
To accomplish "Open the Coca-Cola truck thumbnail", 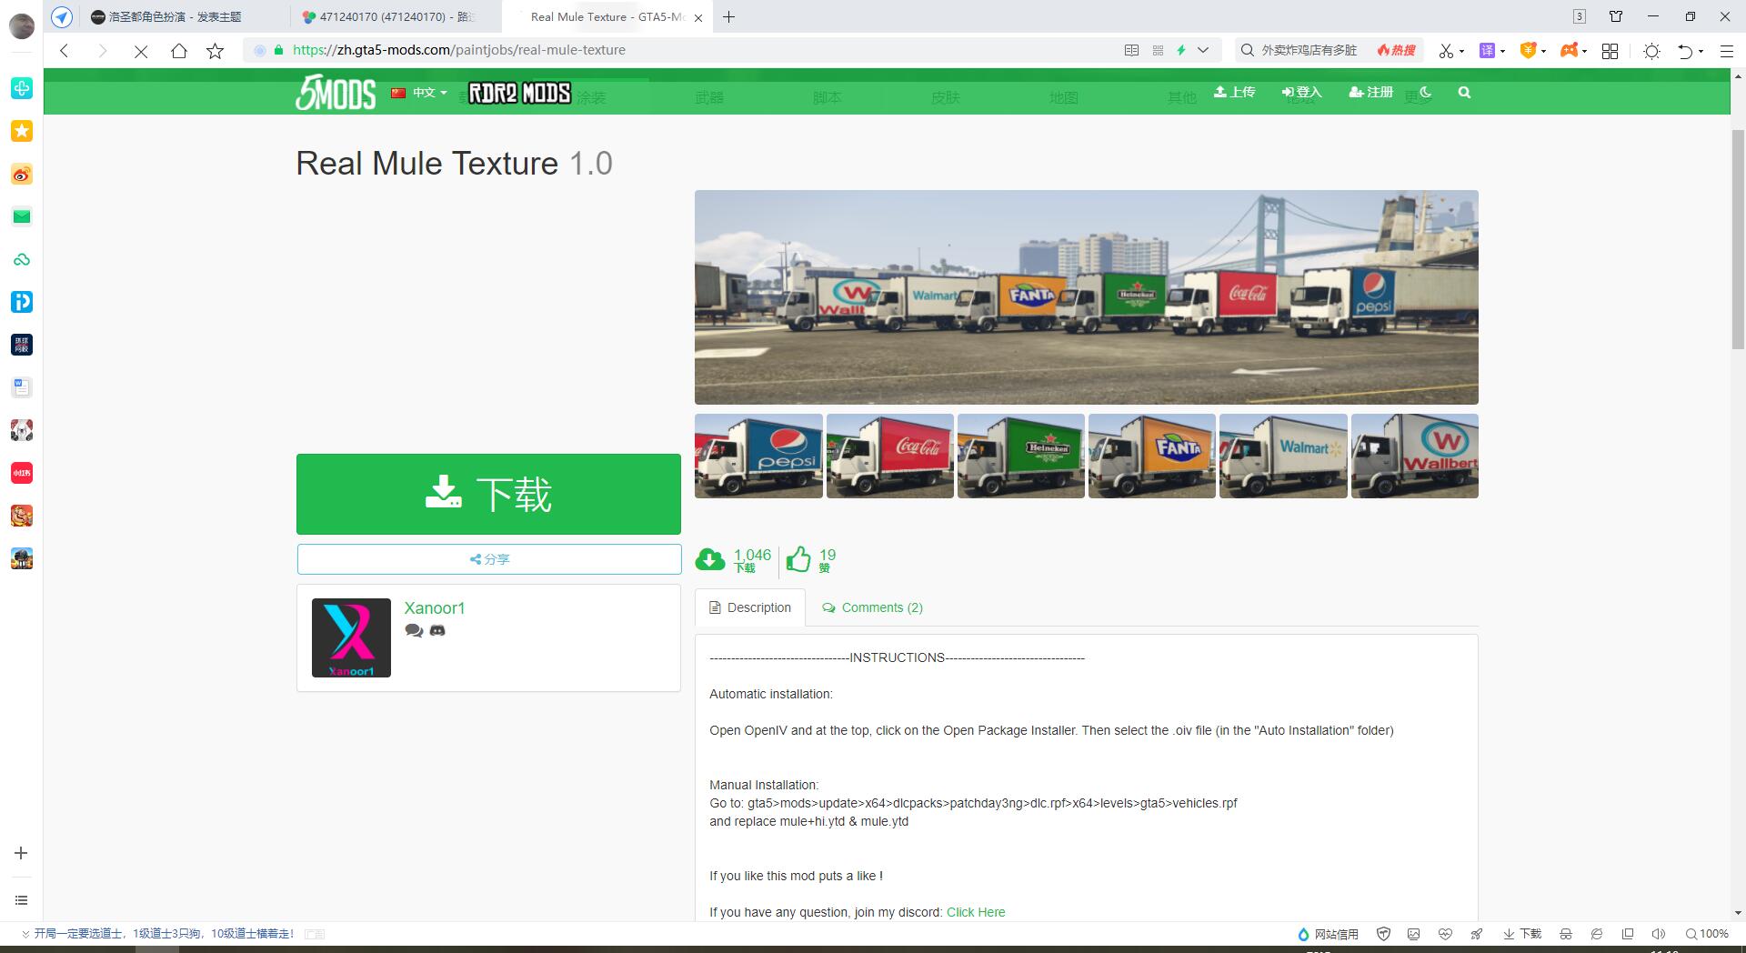I will pos(890,456).
